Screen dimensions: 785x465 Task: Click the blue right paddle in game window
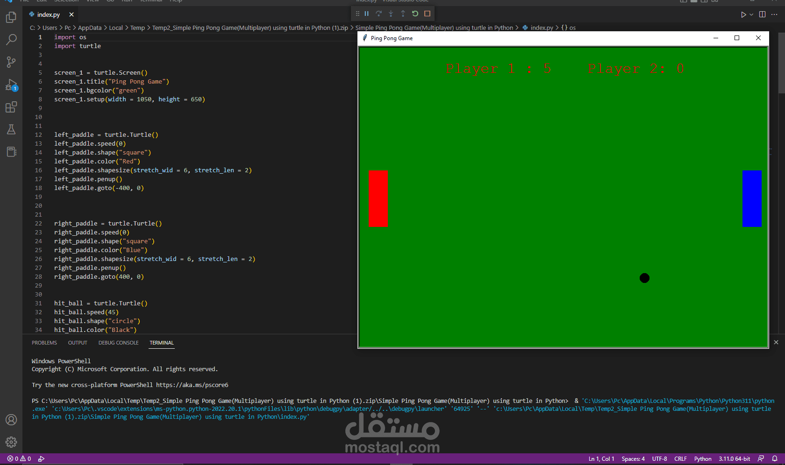752,198
